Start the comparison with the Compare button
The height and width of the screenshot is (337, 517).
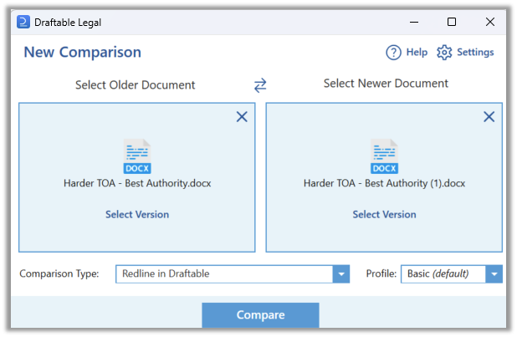(260, 315)
